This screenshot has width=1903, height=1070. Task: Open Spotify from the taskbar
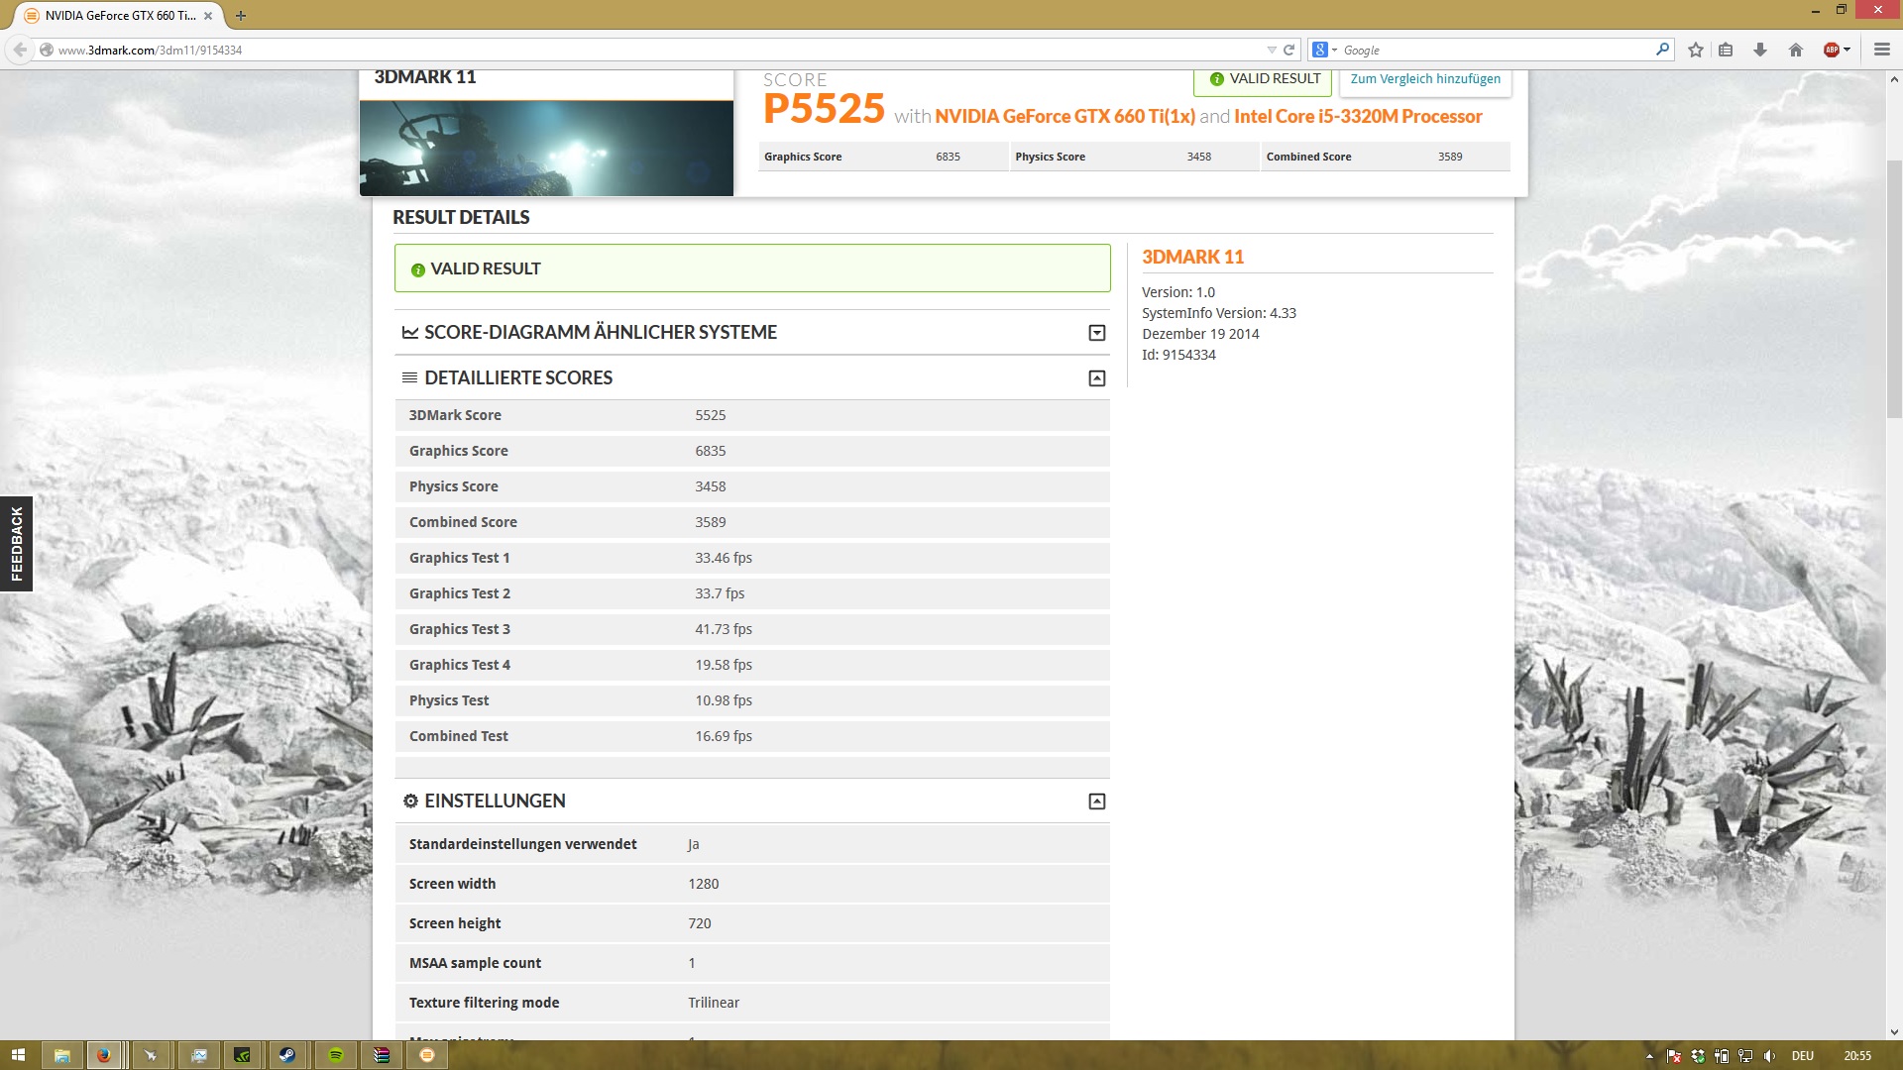[x=335, y=1055]
